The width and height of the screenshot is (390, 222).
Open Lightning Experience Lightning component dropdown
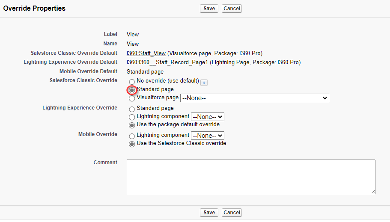208,117
